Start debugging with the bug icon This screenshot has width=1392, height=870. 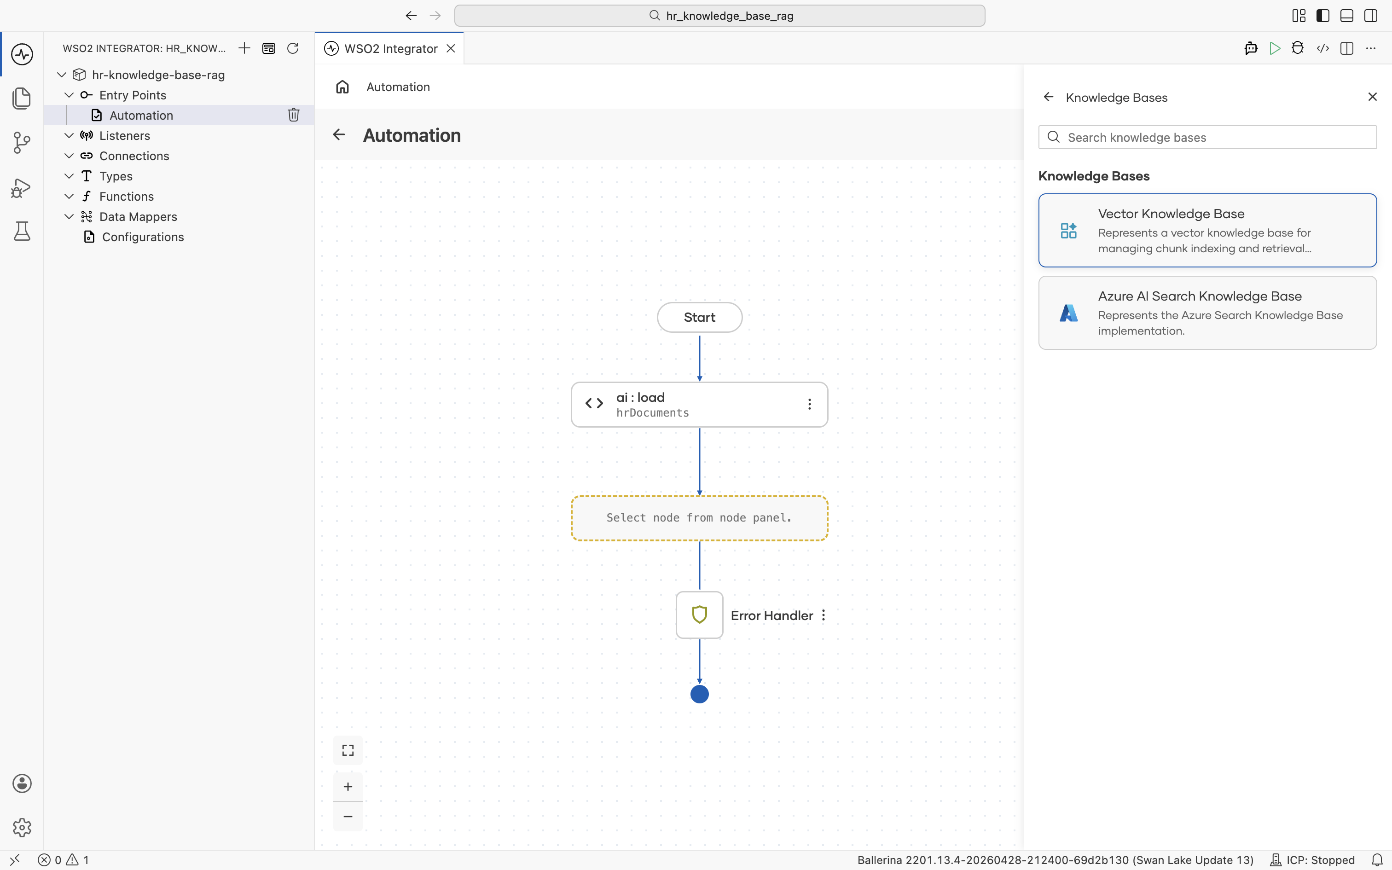[1298, 48]
